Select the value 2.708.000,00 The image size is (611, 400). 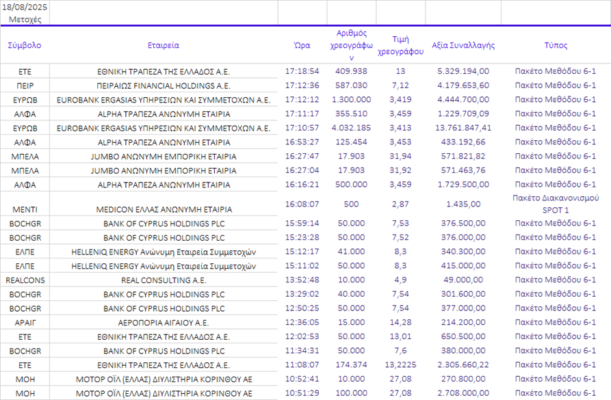[x=463, y=393]
